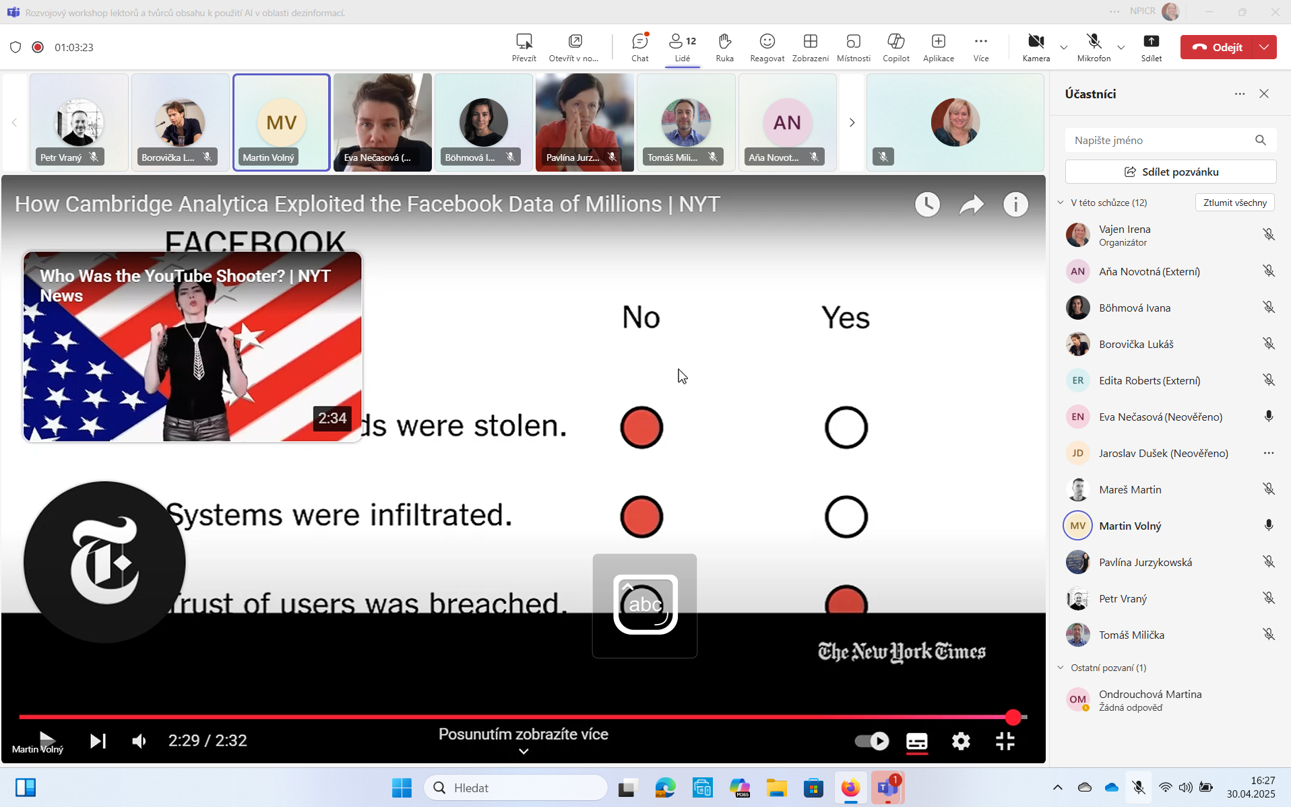Launch Copilot in meeting
Screen dimensions: 1291x807
[x=895, y=47]
